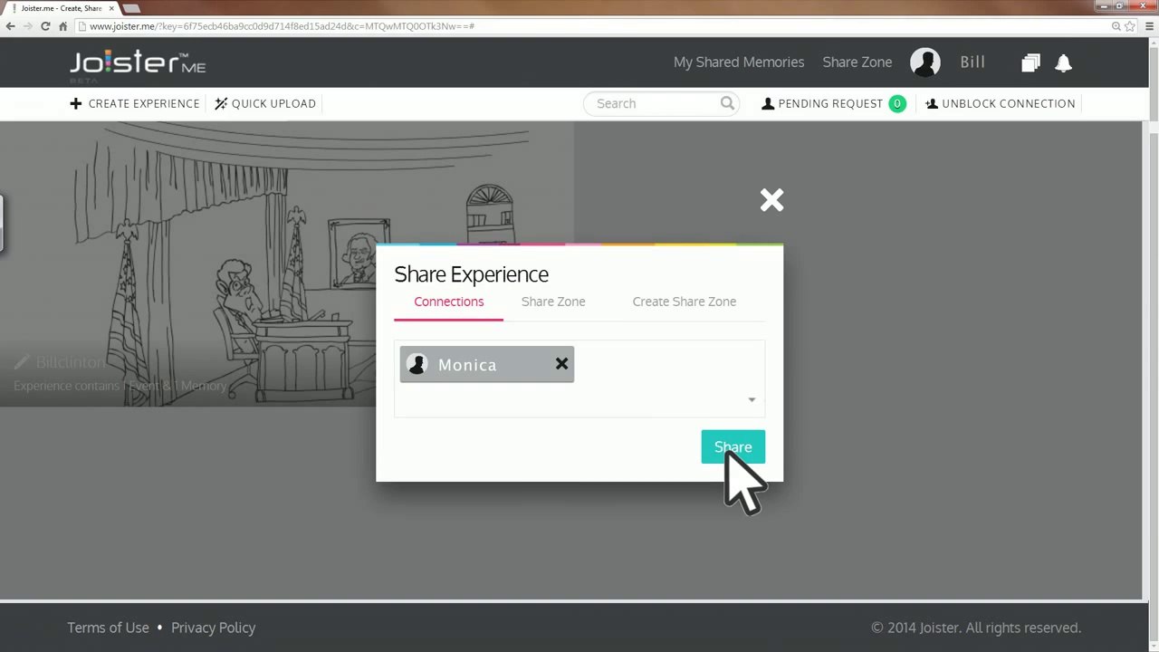Viewport: 1159px width, 652px height.
Task: Open the Chrome menu button
Action: pos(1148,26)
